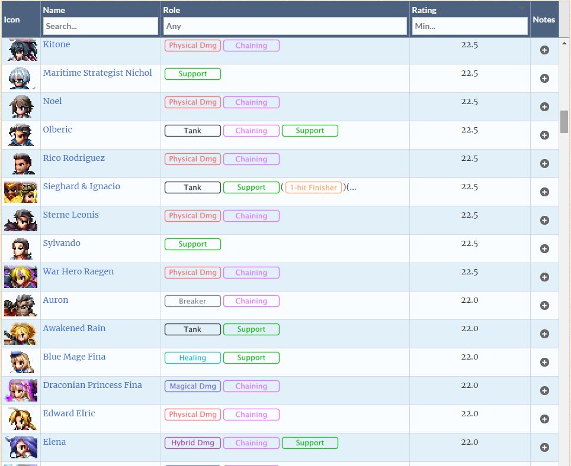571x466 pixels.
Task: Click the Icon column header
Action: coord(12,20)
